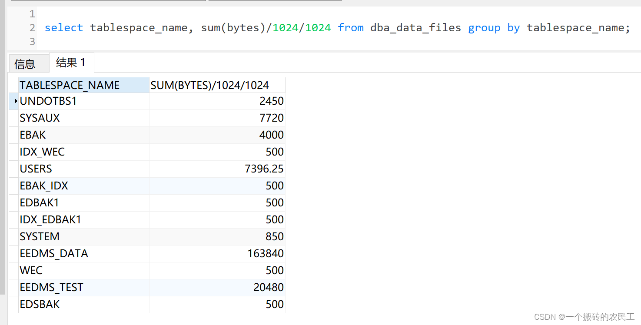Switch to the 信息 tab

tap(25, 64)
